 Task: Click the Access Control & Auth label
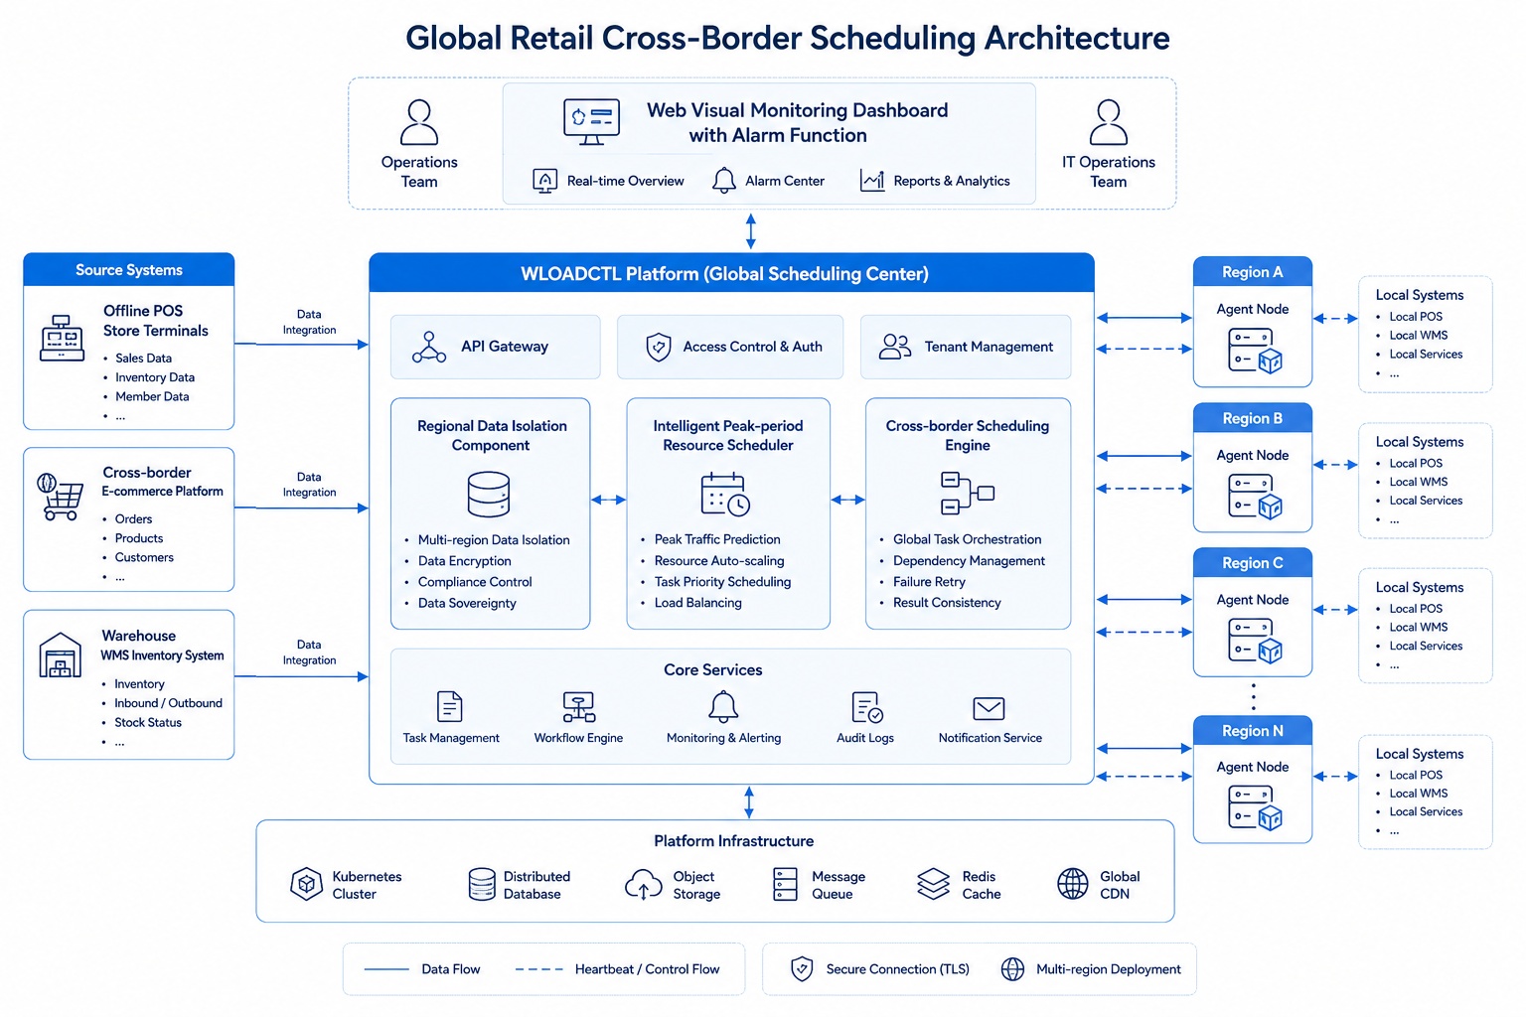pos(753,347)
